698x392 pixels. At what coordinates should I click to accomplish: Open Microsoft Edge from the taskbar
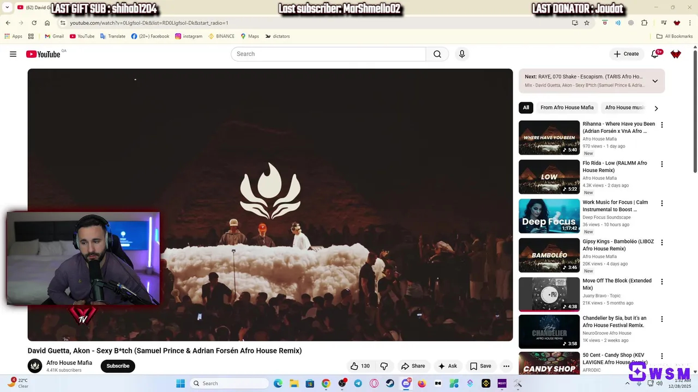pos(278,383)
